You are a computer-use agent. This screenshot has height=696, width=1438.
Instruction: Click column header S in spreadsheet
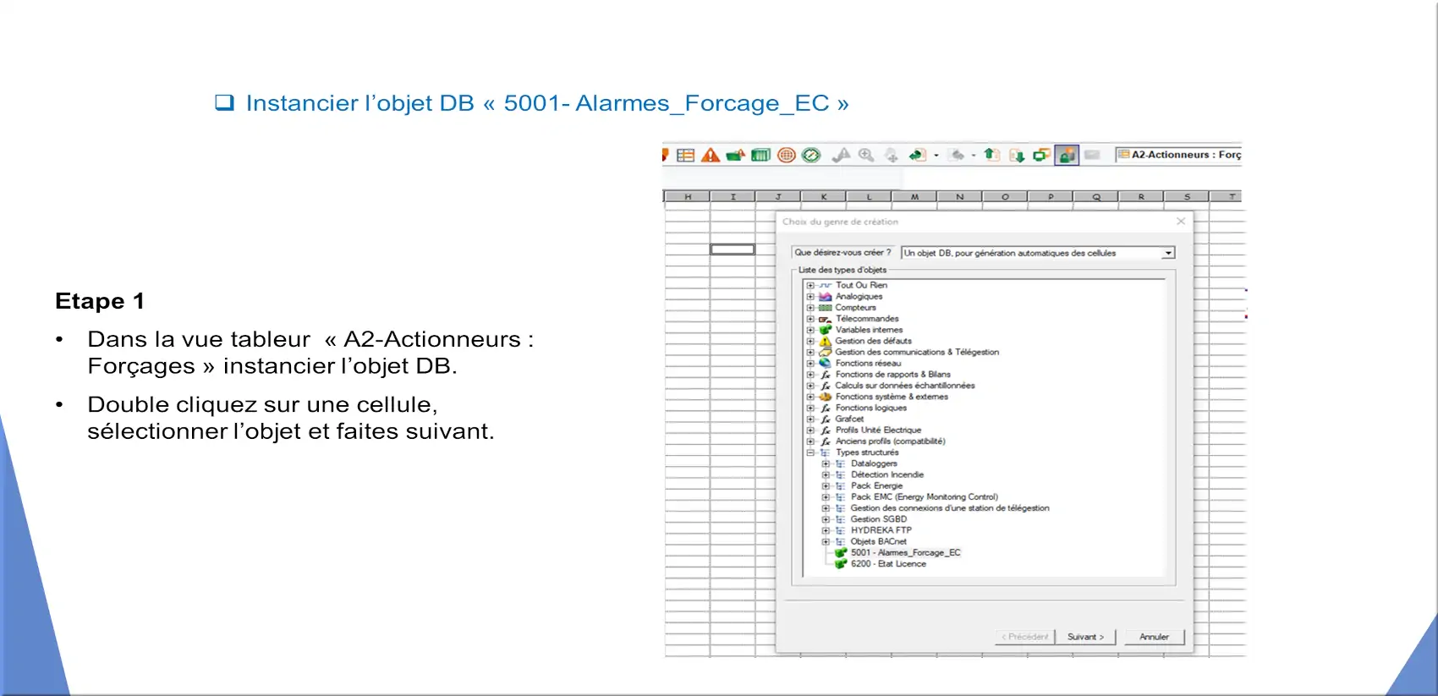1186,196
